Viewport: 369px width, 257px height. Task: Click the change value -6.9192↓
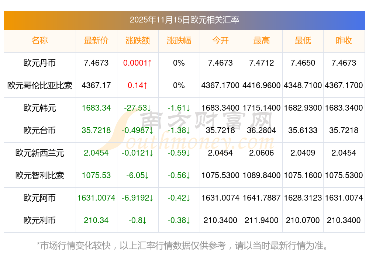click(137, 198)
